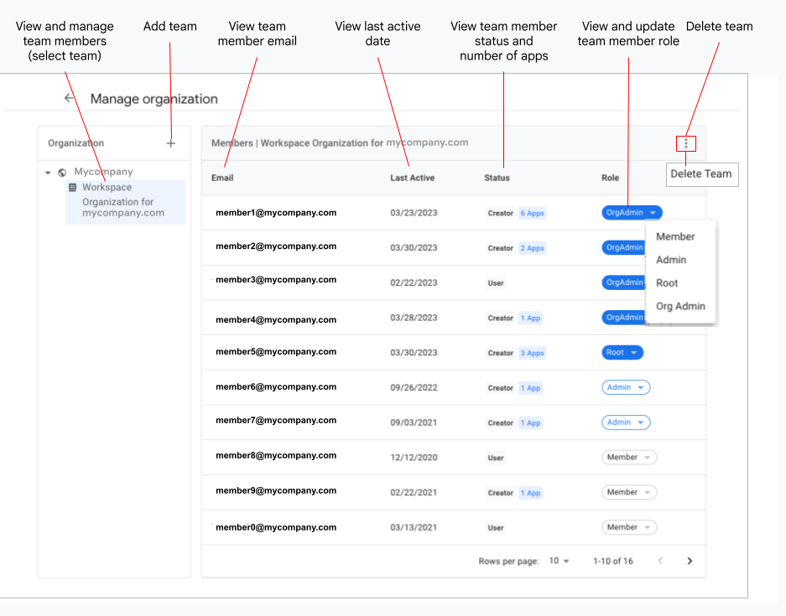Viewport: 786px width, 616px height.
Task: Select Root from the role menu
Action: point(667,283)
